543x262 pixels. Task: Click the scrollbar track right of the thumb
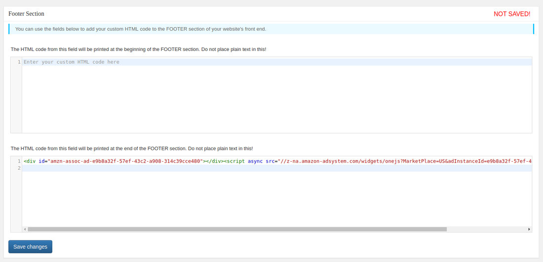pos(487,229)
